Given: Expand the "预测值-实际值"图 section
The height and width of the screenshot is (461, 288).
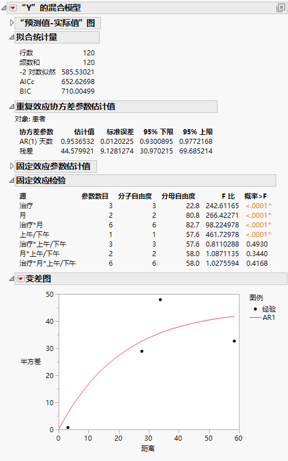Looking at the screenshot, I should 12,23.
